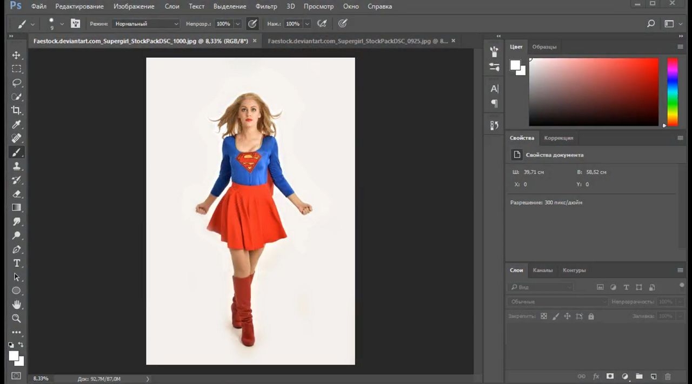Toggle the adjustment layer filter
692x384 pixels.
(x=613, y=287)
